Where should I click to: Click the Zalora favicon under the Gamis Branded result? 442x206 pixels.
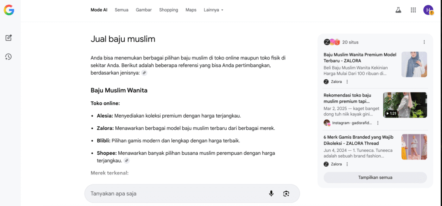coord(326,164)
